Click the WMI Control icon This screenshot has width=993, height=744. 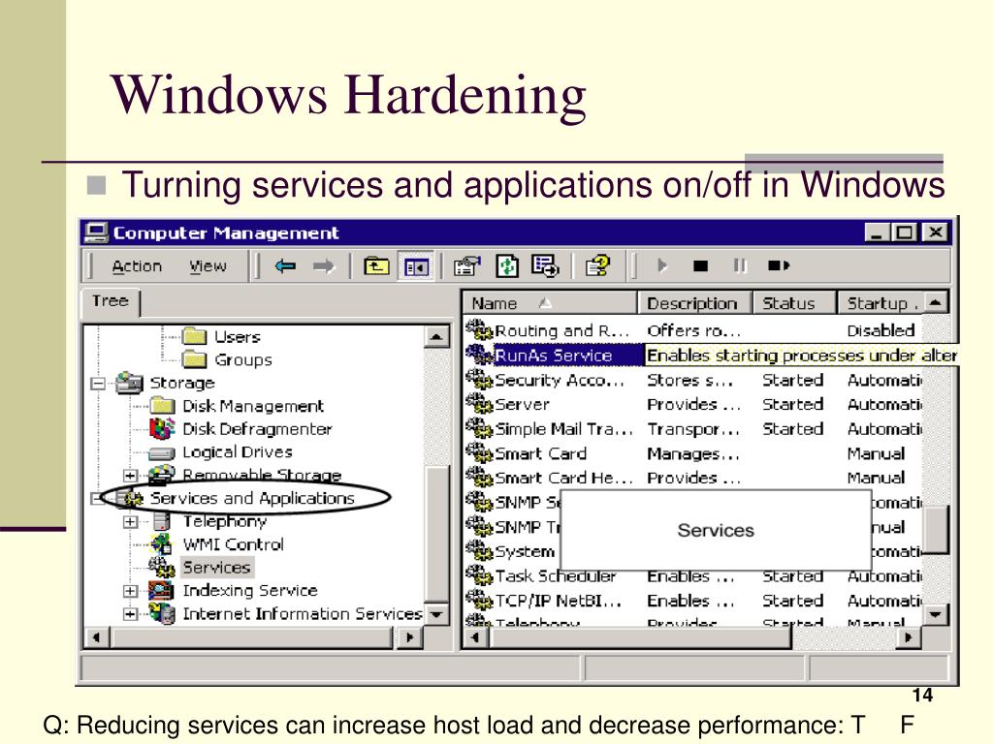pos(161,544)
